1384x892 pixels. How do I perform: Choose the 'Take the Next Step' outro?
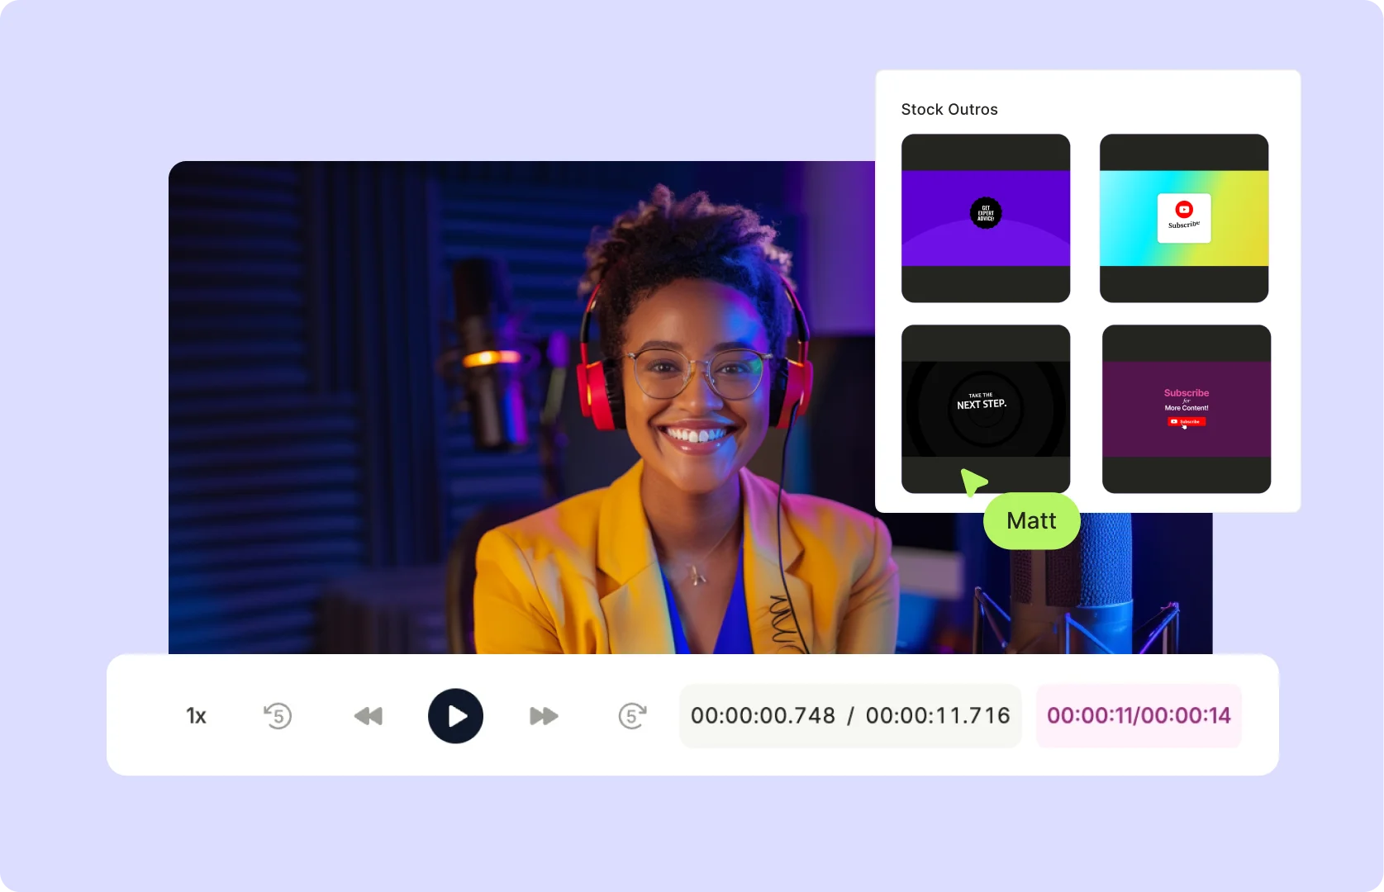(x=986, y=409)
